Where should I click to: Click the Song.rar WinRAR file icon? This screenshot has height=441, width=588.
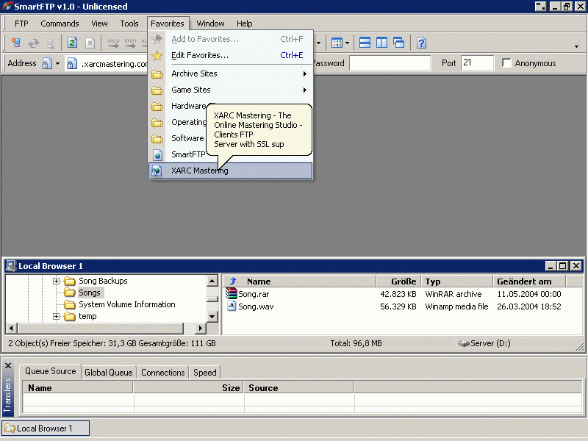232,294
